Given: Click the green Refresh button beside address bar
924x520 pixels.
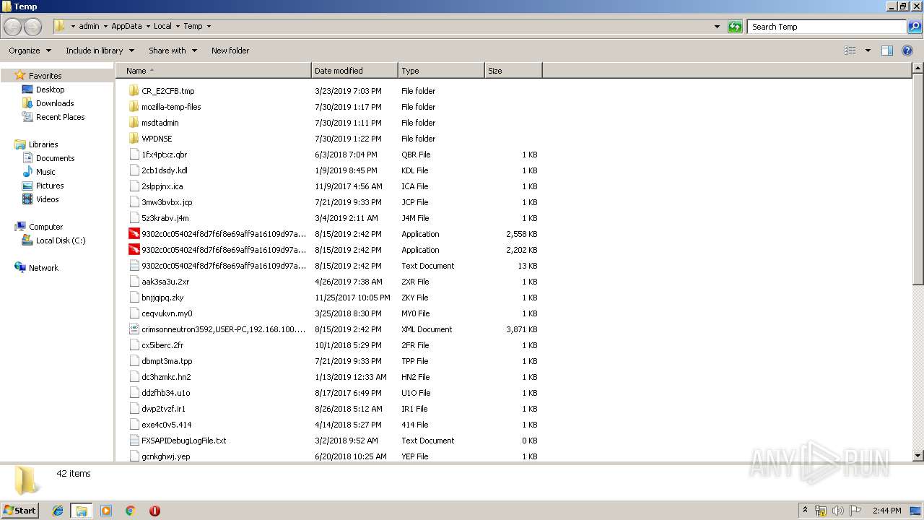Looking at the screenshot, I should 735,27.
